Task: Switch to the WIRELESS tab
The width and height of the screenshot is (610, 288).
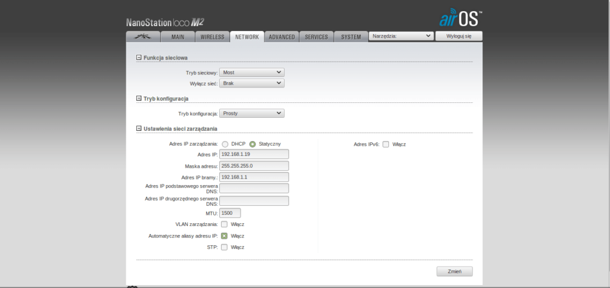Action: (212, 37)
